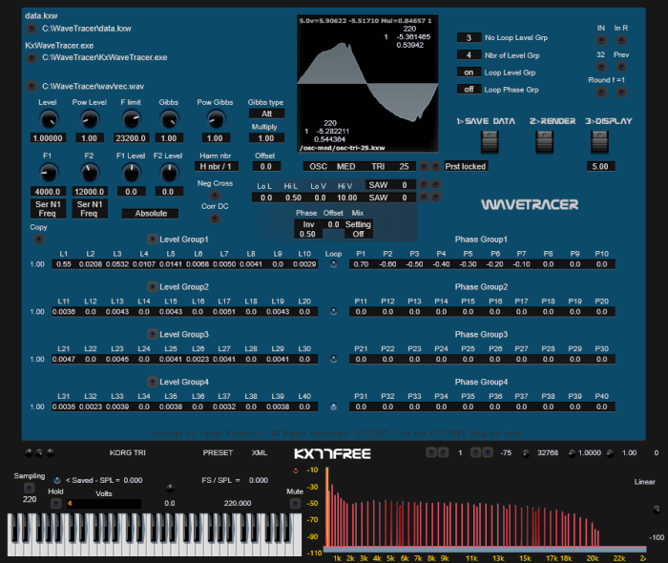
Task: Open the Harm nbr selector
Action: (x=216, y=167)
